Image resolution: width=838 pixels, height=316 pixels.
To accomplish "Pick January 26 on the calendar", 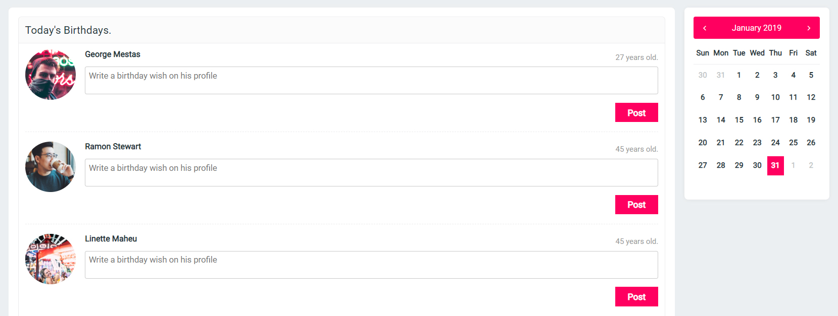I will point(811,143).
